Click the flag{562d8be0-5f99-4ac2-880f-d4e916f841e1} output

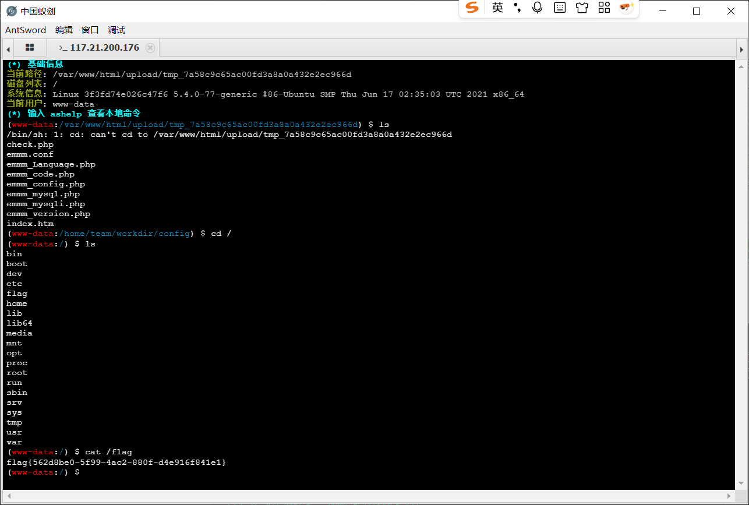116,462
